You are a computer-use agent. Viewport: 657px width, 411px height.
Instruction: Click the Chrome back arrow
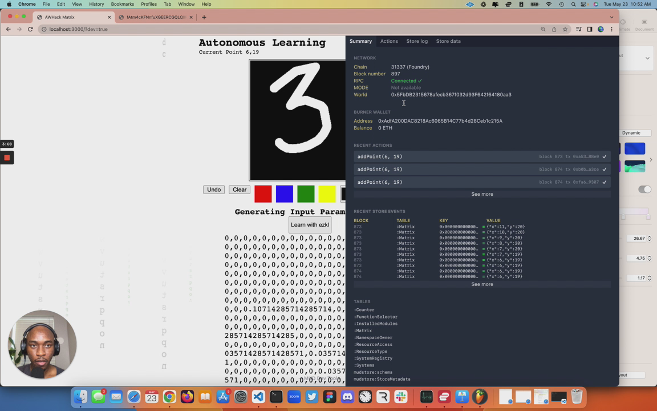pyautogui.click(x=9, y=29)
